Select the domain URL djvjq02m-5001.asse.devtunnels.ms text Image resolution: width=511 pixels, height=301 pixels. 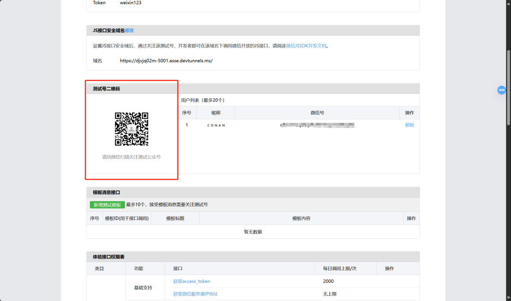pyautogui.click(x=166, y=61)
